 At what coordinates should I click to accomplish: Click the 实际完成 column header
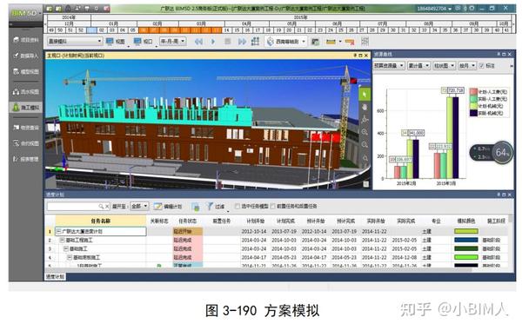pyautogui.click(x=405, y=221)
